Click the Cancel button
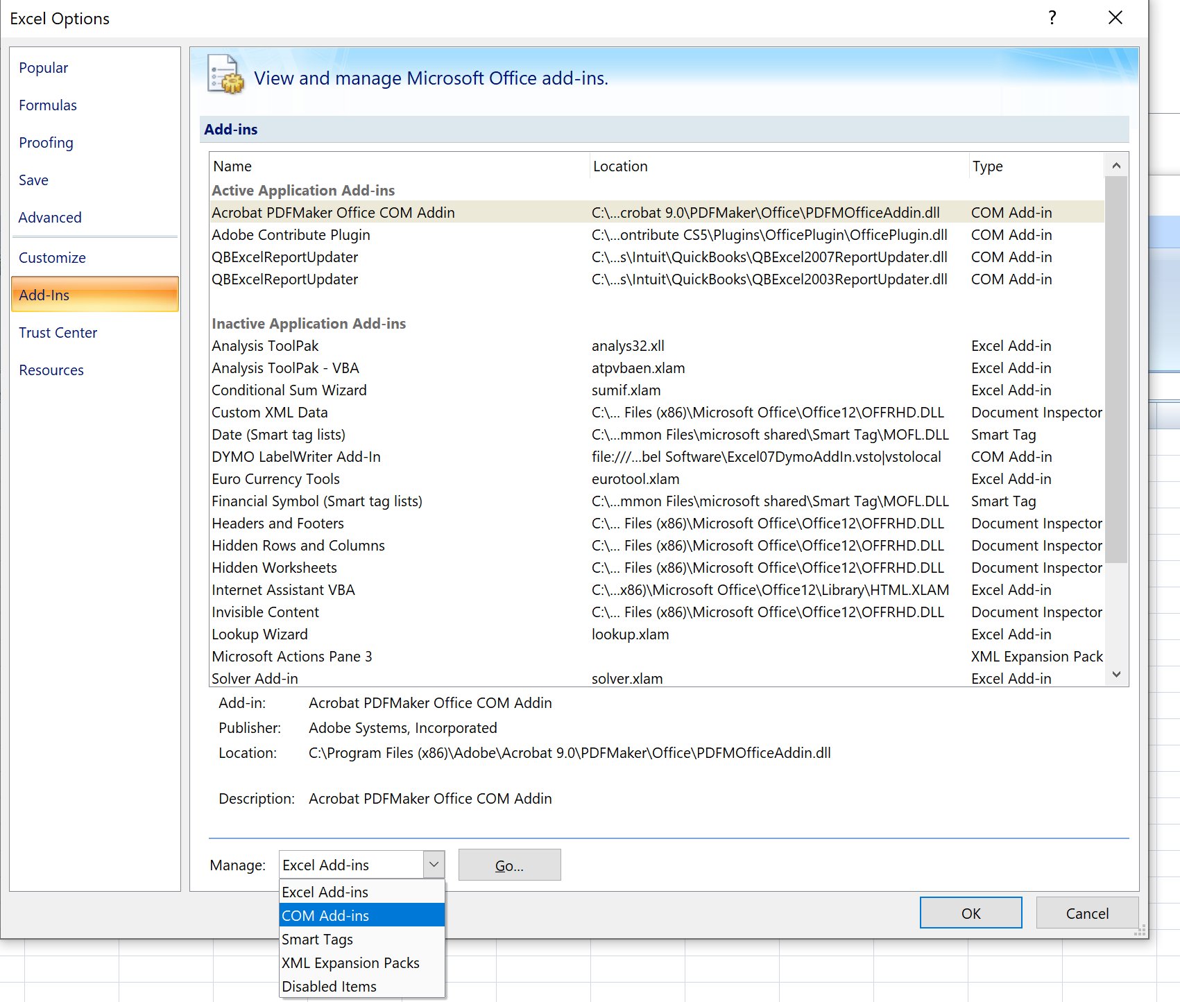 [x=1086, y=913]
